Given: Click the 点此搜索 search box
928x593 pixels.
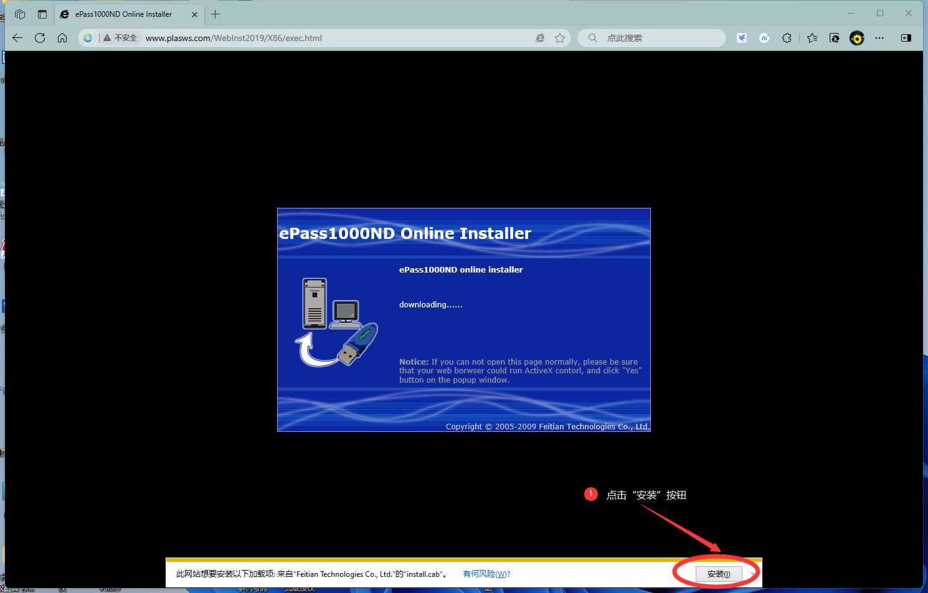Looking at the screenshot, I should coord(651,38).
